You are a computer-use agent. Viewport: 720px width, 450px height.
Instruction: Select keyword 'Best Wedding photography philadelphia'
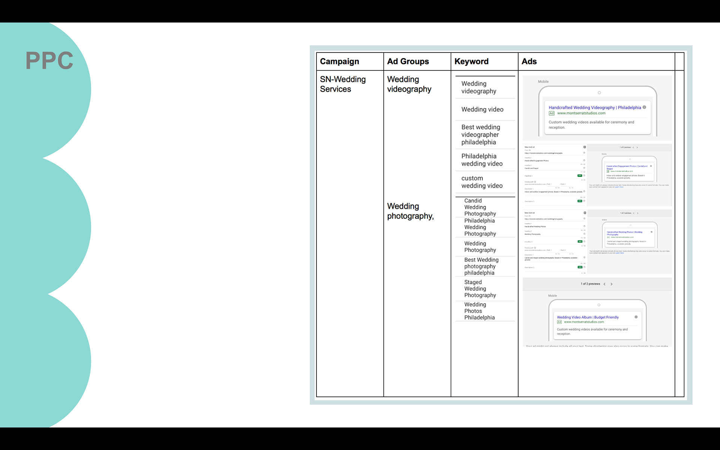click(481, 266)
